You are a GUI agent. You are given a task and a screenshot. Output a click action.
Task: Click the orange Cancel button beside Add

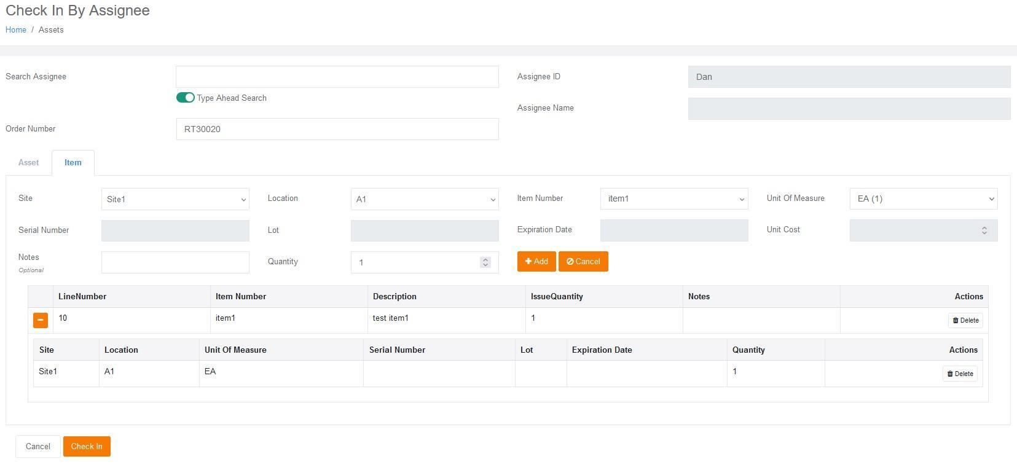pyautogui.click(x=583, y=261)
